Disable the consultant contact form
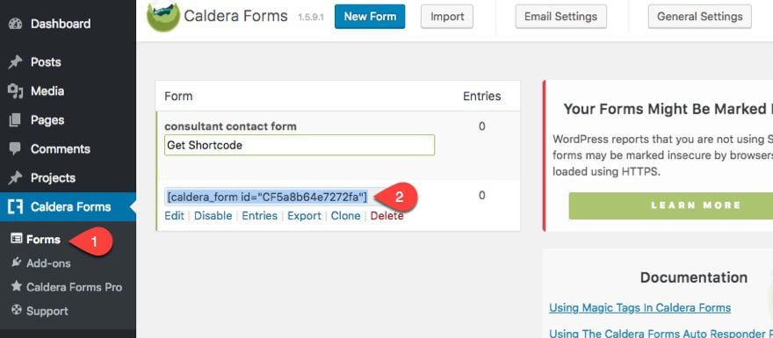 213,216
